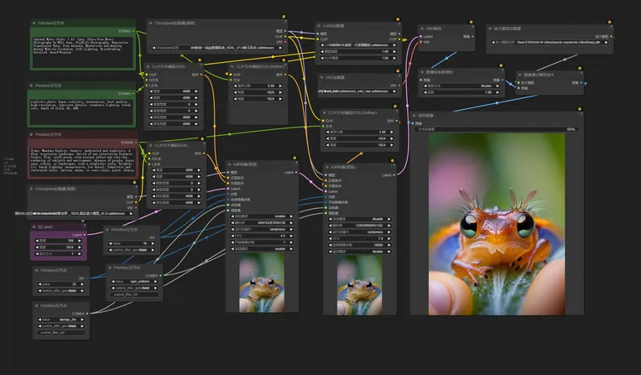Open the dpmpp_2m sampler value selector
The width and height of the screenshot is (641, 375).
click(61, 320)
